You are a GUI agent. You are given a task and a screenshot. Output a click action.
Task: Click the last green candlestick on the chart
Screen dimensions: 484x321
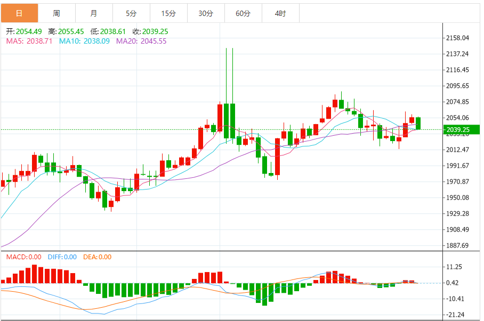point(418,124)
